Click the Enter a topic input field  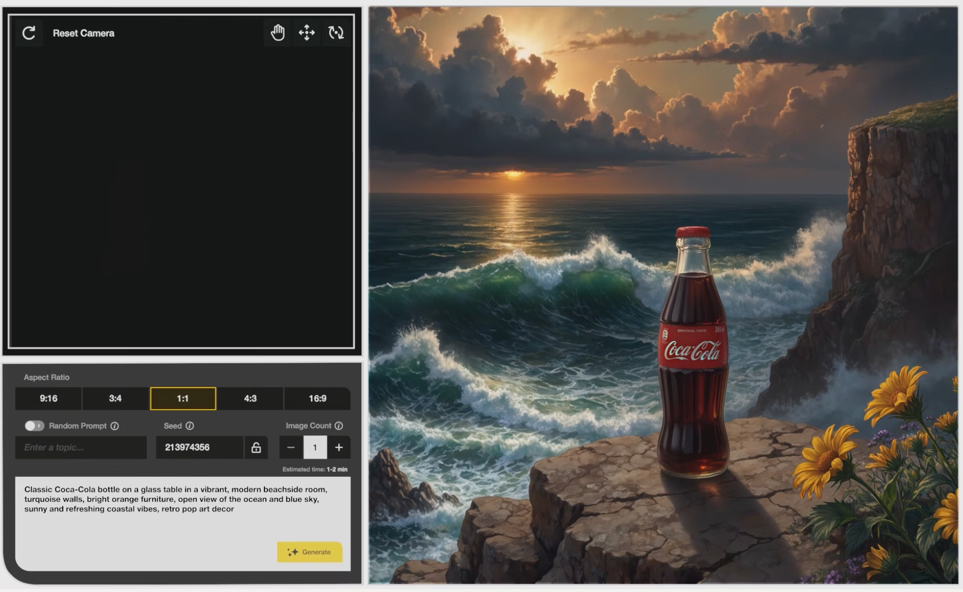(81, 447)
